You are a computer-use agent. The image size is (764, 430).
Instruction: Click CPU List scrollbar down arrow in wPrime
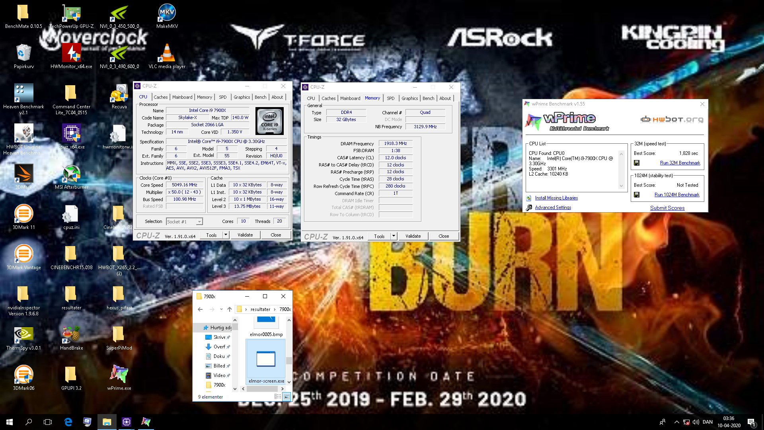click(x=621, y=186)
